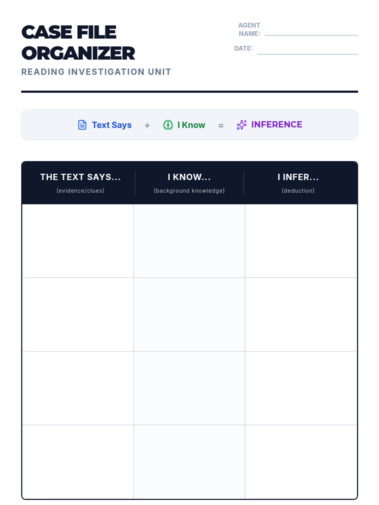
Task: Click first row cell under I Infer
Action: click(x=301, y=241)
